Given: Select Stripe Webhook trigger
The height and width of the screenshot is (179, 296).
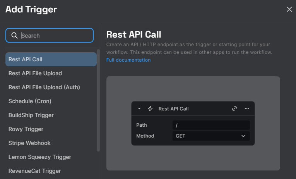Looking at the screenshot, I should coord(51,143).
